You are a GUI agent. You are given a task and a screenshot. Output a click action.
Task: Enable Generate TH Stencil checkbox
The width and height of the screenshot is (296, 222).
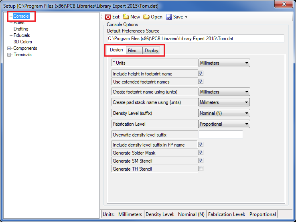[201, 169]
